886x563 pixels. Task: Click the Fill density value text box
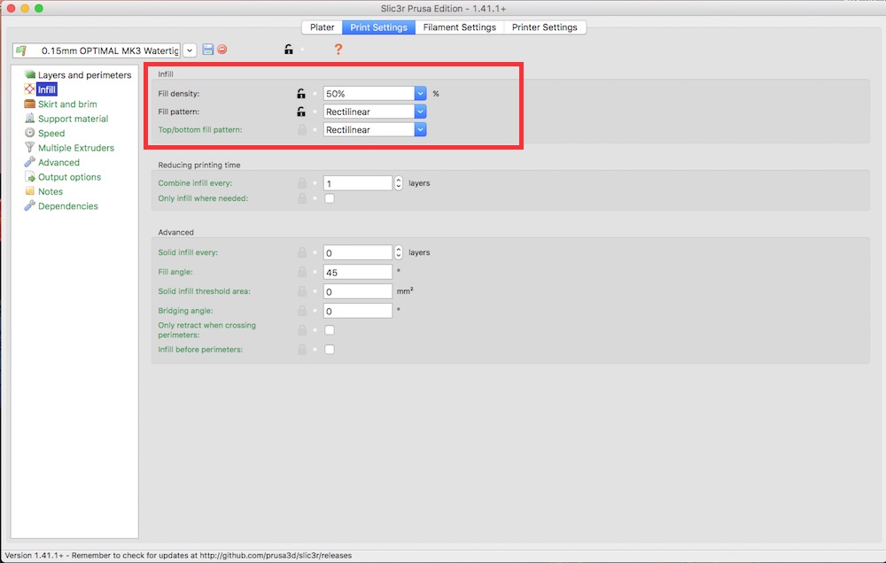369,94
